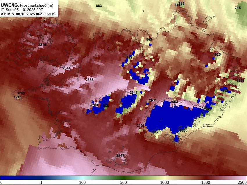Click the map value label 733
Screen dimensions: 247x185
pyautogui.click(x=178, y=79)
